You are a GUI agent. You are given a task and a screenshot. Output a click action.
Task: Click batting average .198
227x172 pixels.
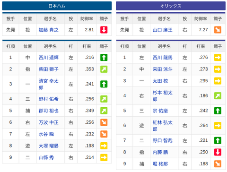tap(89, 146)
